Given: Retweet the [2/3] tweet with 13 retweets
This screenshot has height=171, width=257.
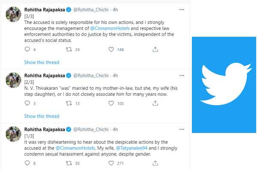Looking at the screenshot, I should tap(69, 103).
